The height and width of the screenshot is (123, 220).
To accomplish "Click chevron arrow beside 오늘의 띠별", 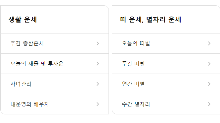I will click(209, 43).
